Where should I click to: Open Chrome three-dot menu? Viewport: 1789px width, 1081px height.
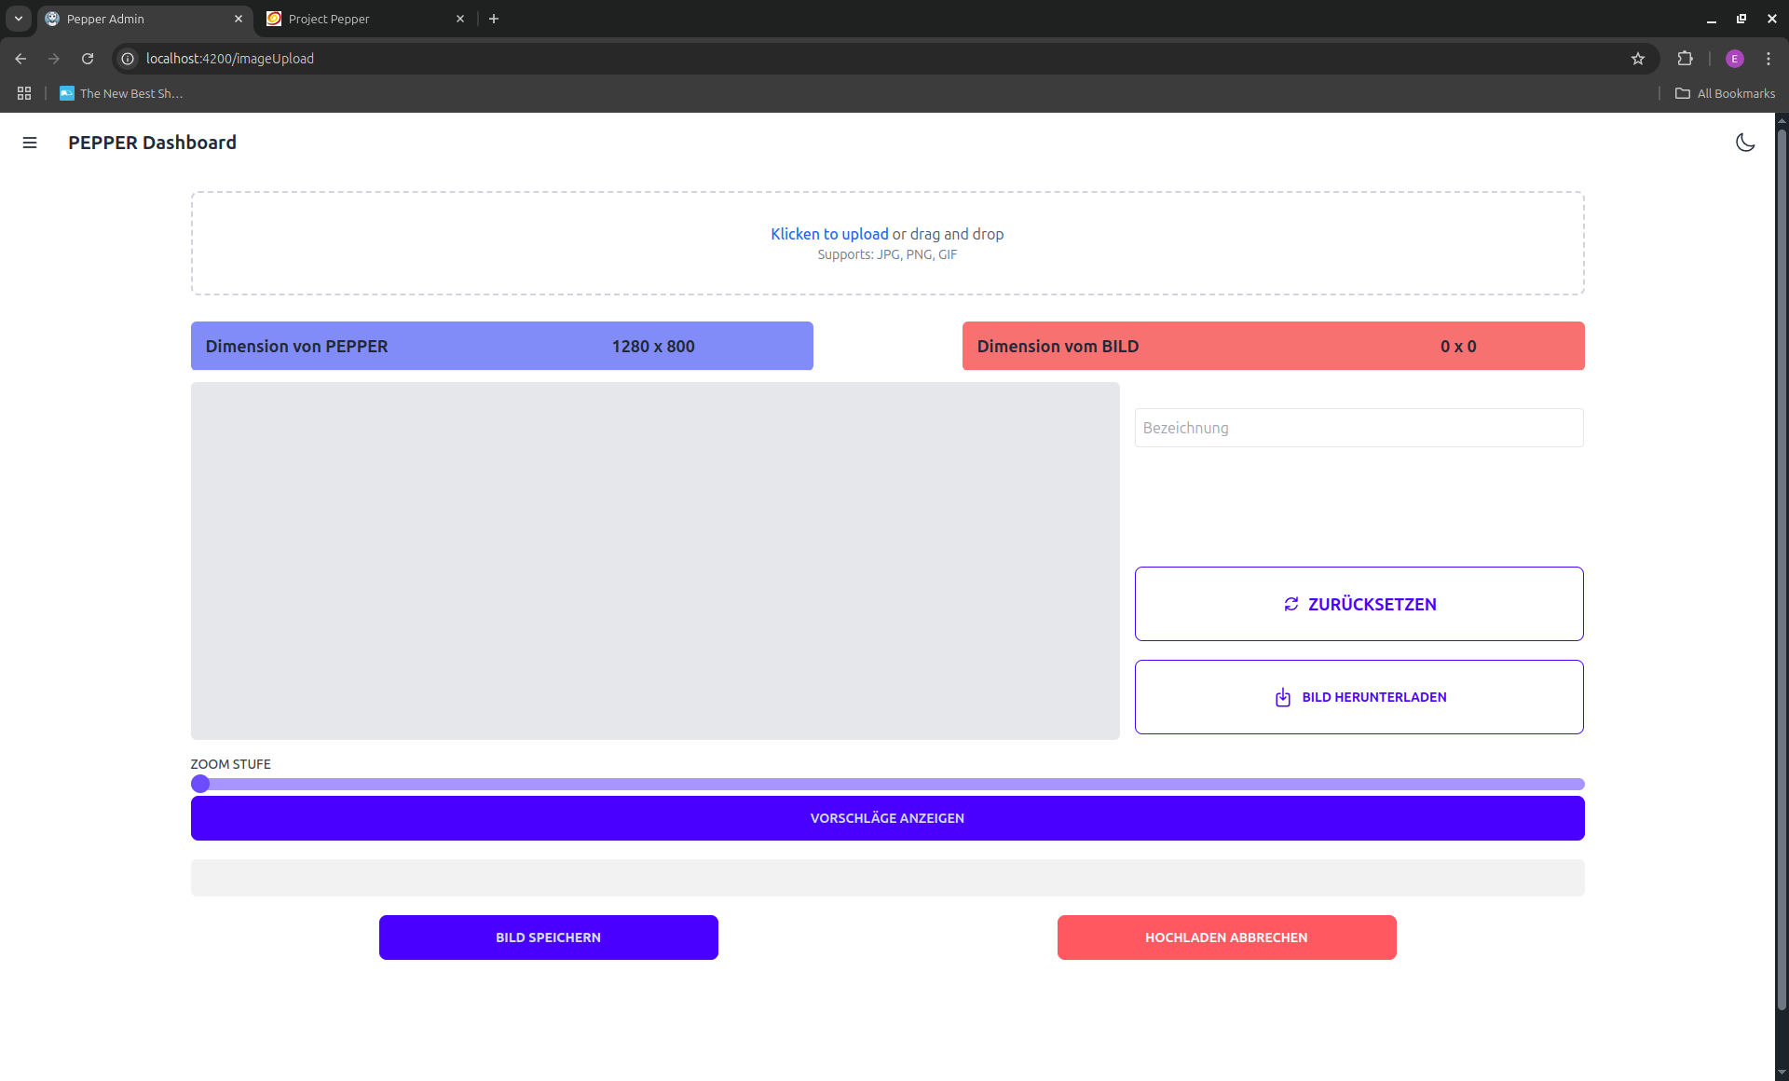tap(1769, 59)
